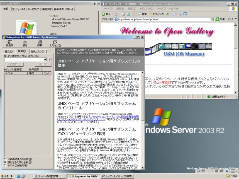Click the Server role management (サーバーの役割管理) taskbar button
This screenshot has width=239, height=179.
coord(50,176)
